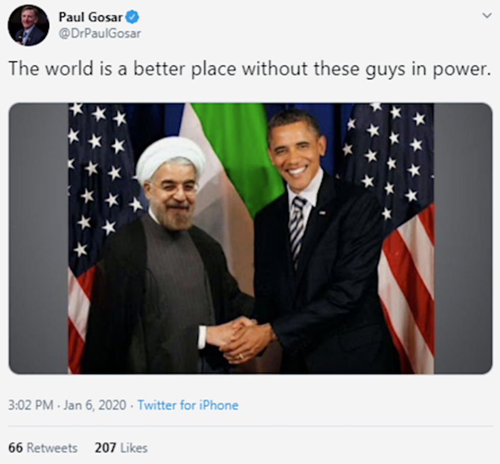Open the Paul Gosar display name link
The height and width of the screenshot is (464, 500).
pos(91,17)
